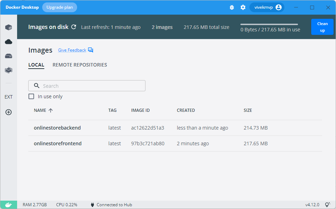Open the Containers view in the sidebar
This screenshot has height=209, width=336.
pyautogui.click(x=8, y=27)
